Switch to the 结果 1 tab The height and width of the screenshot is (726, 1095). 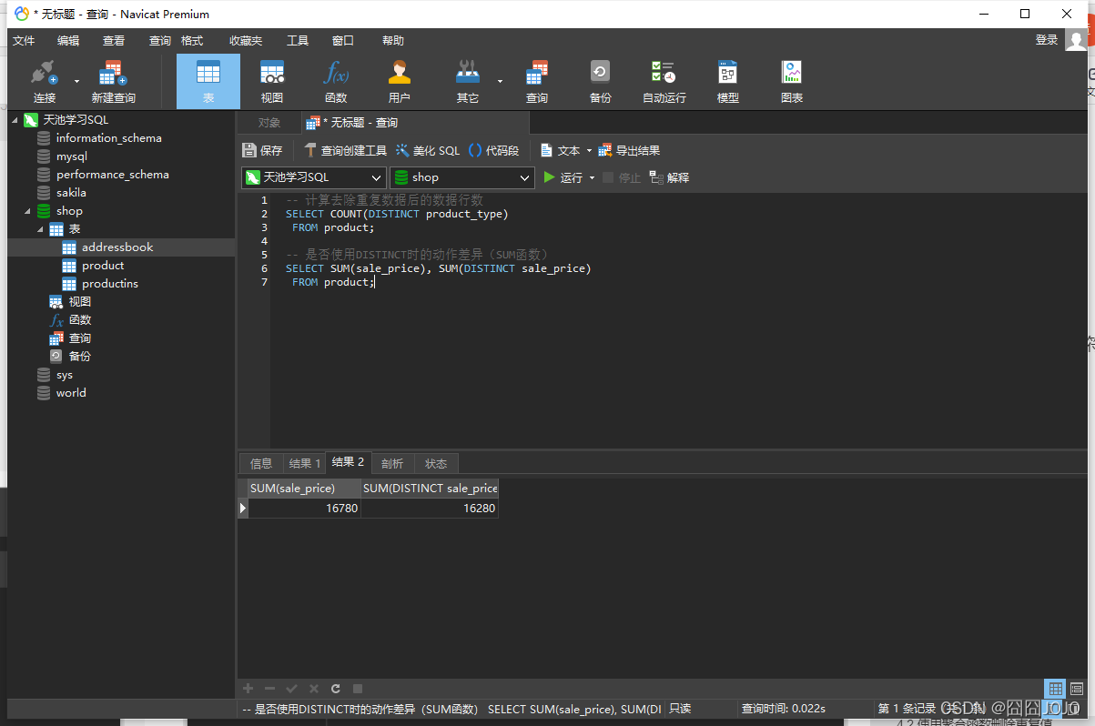(304, 463)
